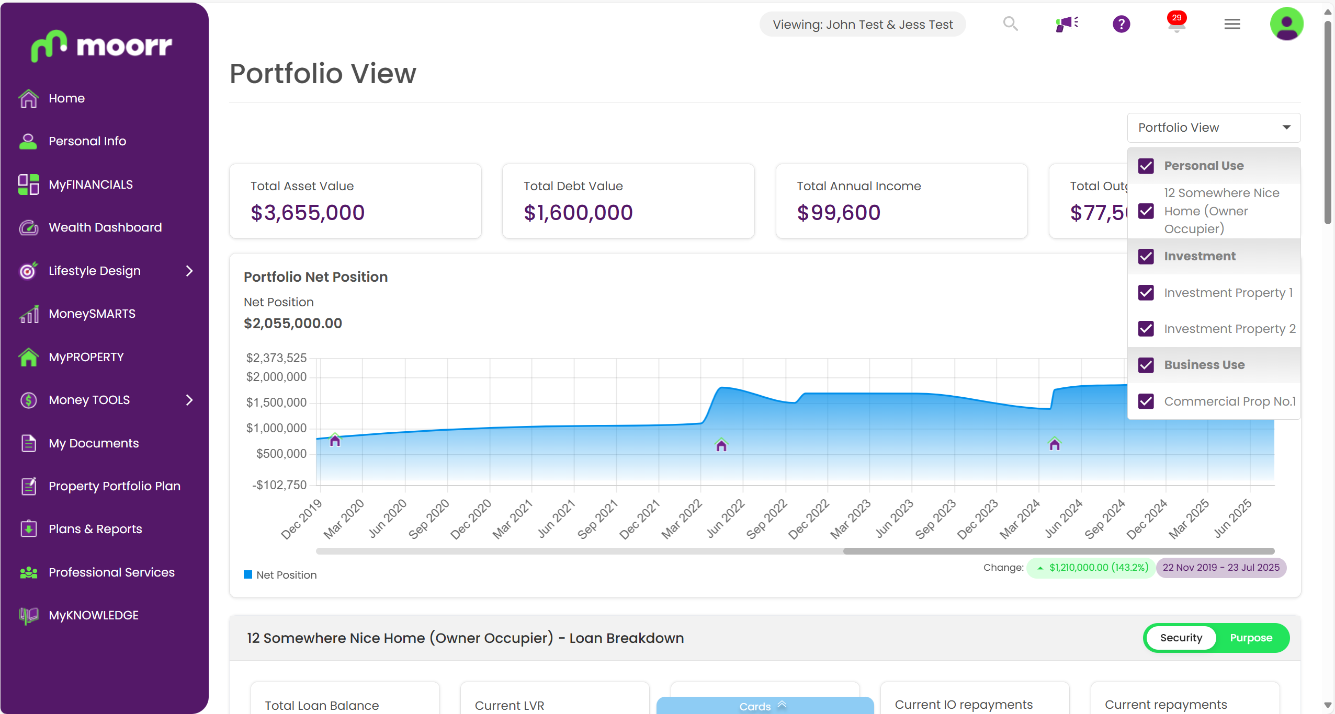Image resolution: width=1335 pixels, height=714 pixels.
Task: Click the house marker at Dec 2019
Action: [335, 440]
